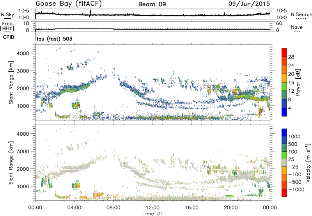Pick the green Velocity swatch between 100 and 25
The image size is (312, 216).
284,155
